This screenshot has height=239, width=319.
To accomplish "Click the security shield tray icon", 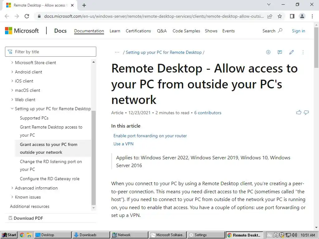I will pos(282,235).
